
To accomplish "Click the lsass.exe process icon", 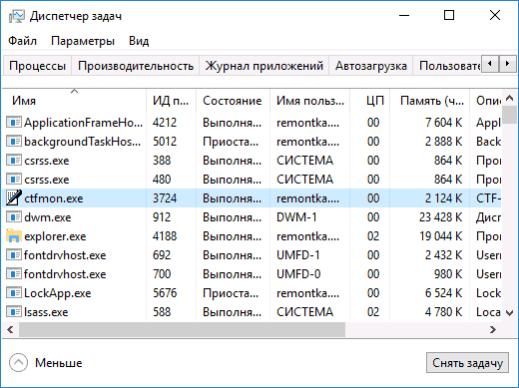I will 14,312.
